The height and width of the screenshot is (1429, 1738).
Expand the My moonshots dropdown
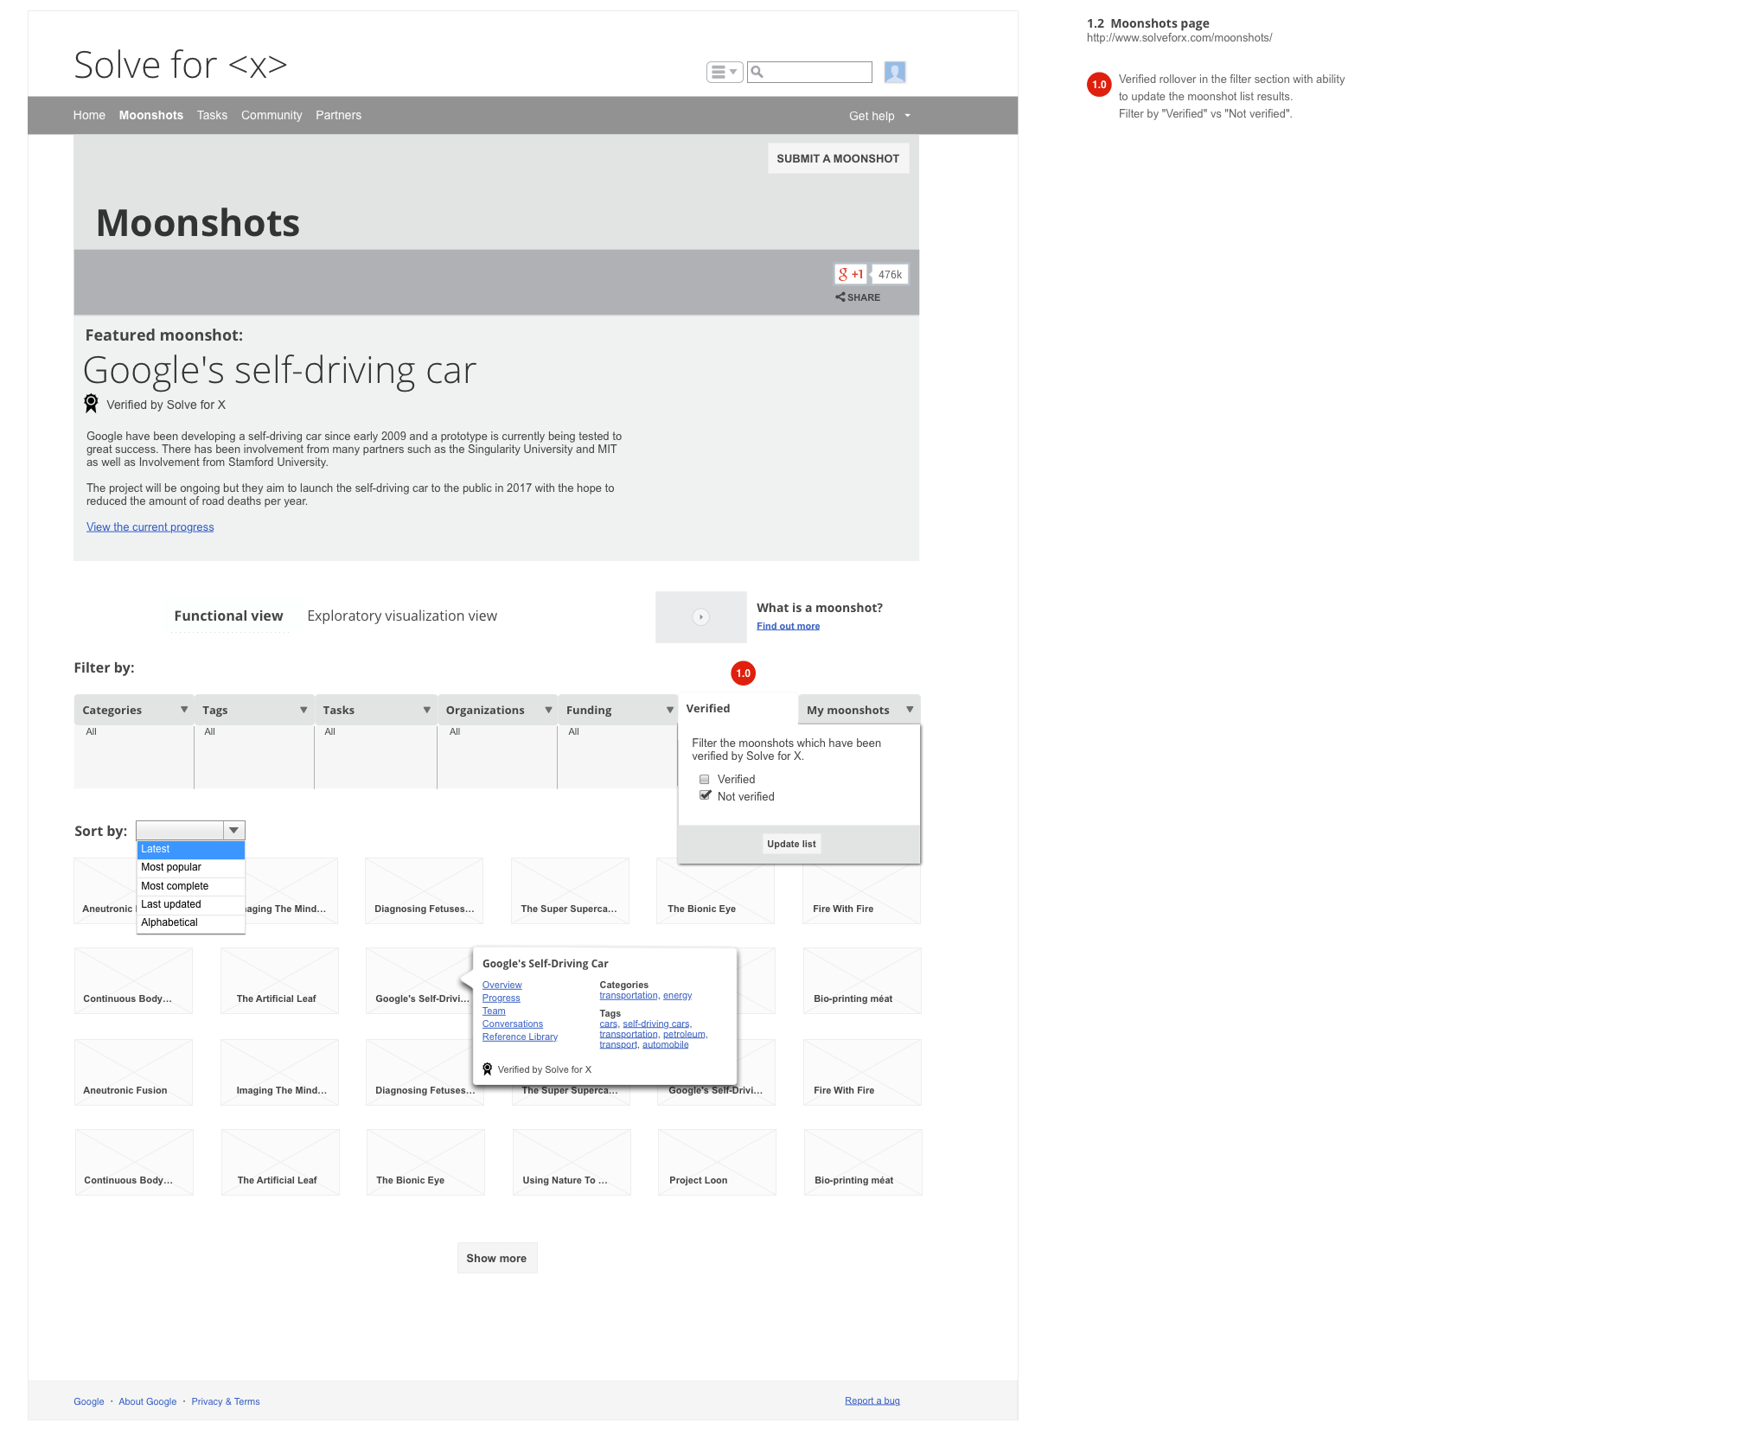[x=909, y=710]
